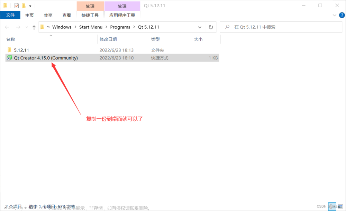Open the 应用程序工具 ribbon tab

[122, 15]
